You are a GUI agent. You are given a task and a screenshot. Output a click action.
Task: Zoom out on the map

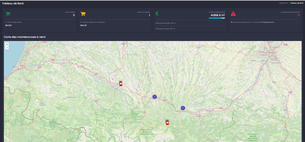click(x=7, y=48)
